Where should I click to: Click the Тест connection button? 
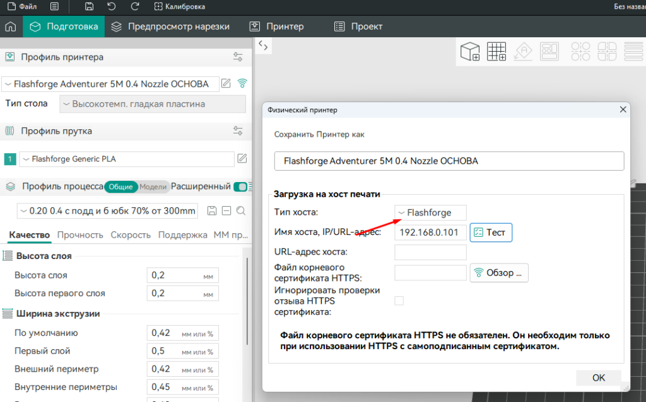click(x=491, y=233)
